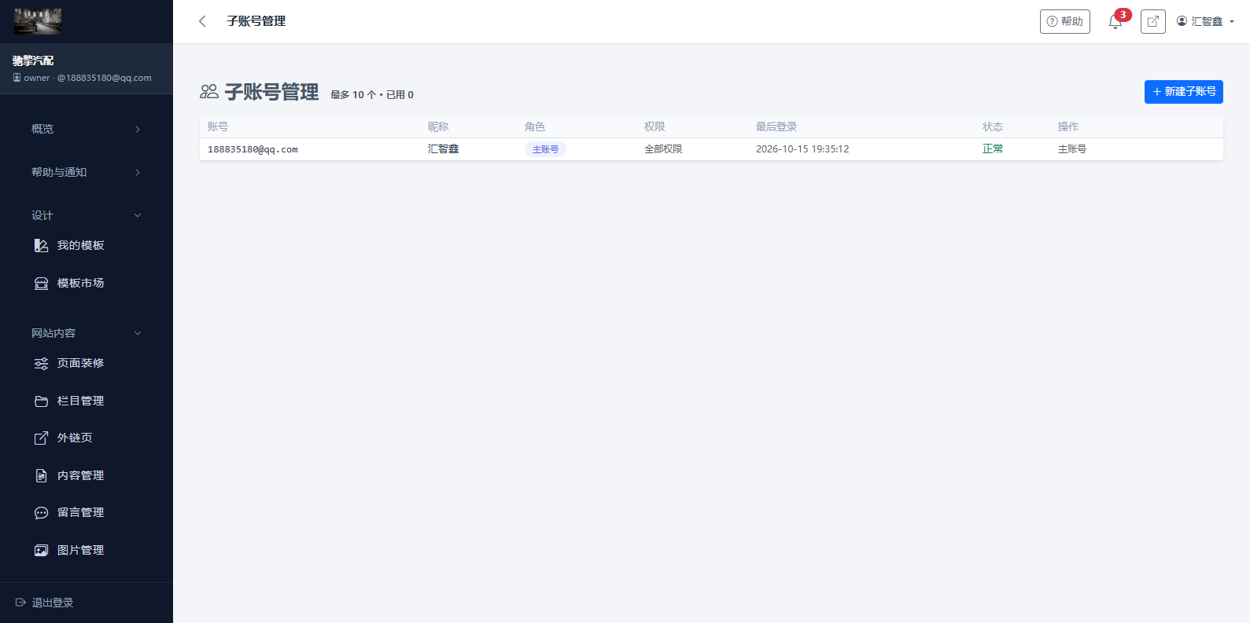Click the 我的模板 sidebar icon
The width and height of the screenshot is (1250, 623).
pos(42,246)
